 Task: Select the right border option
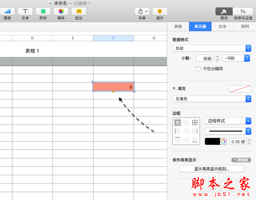coord(195,131)
